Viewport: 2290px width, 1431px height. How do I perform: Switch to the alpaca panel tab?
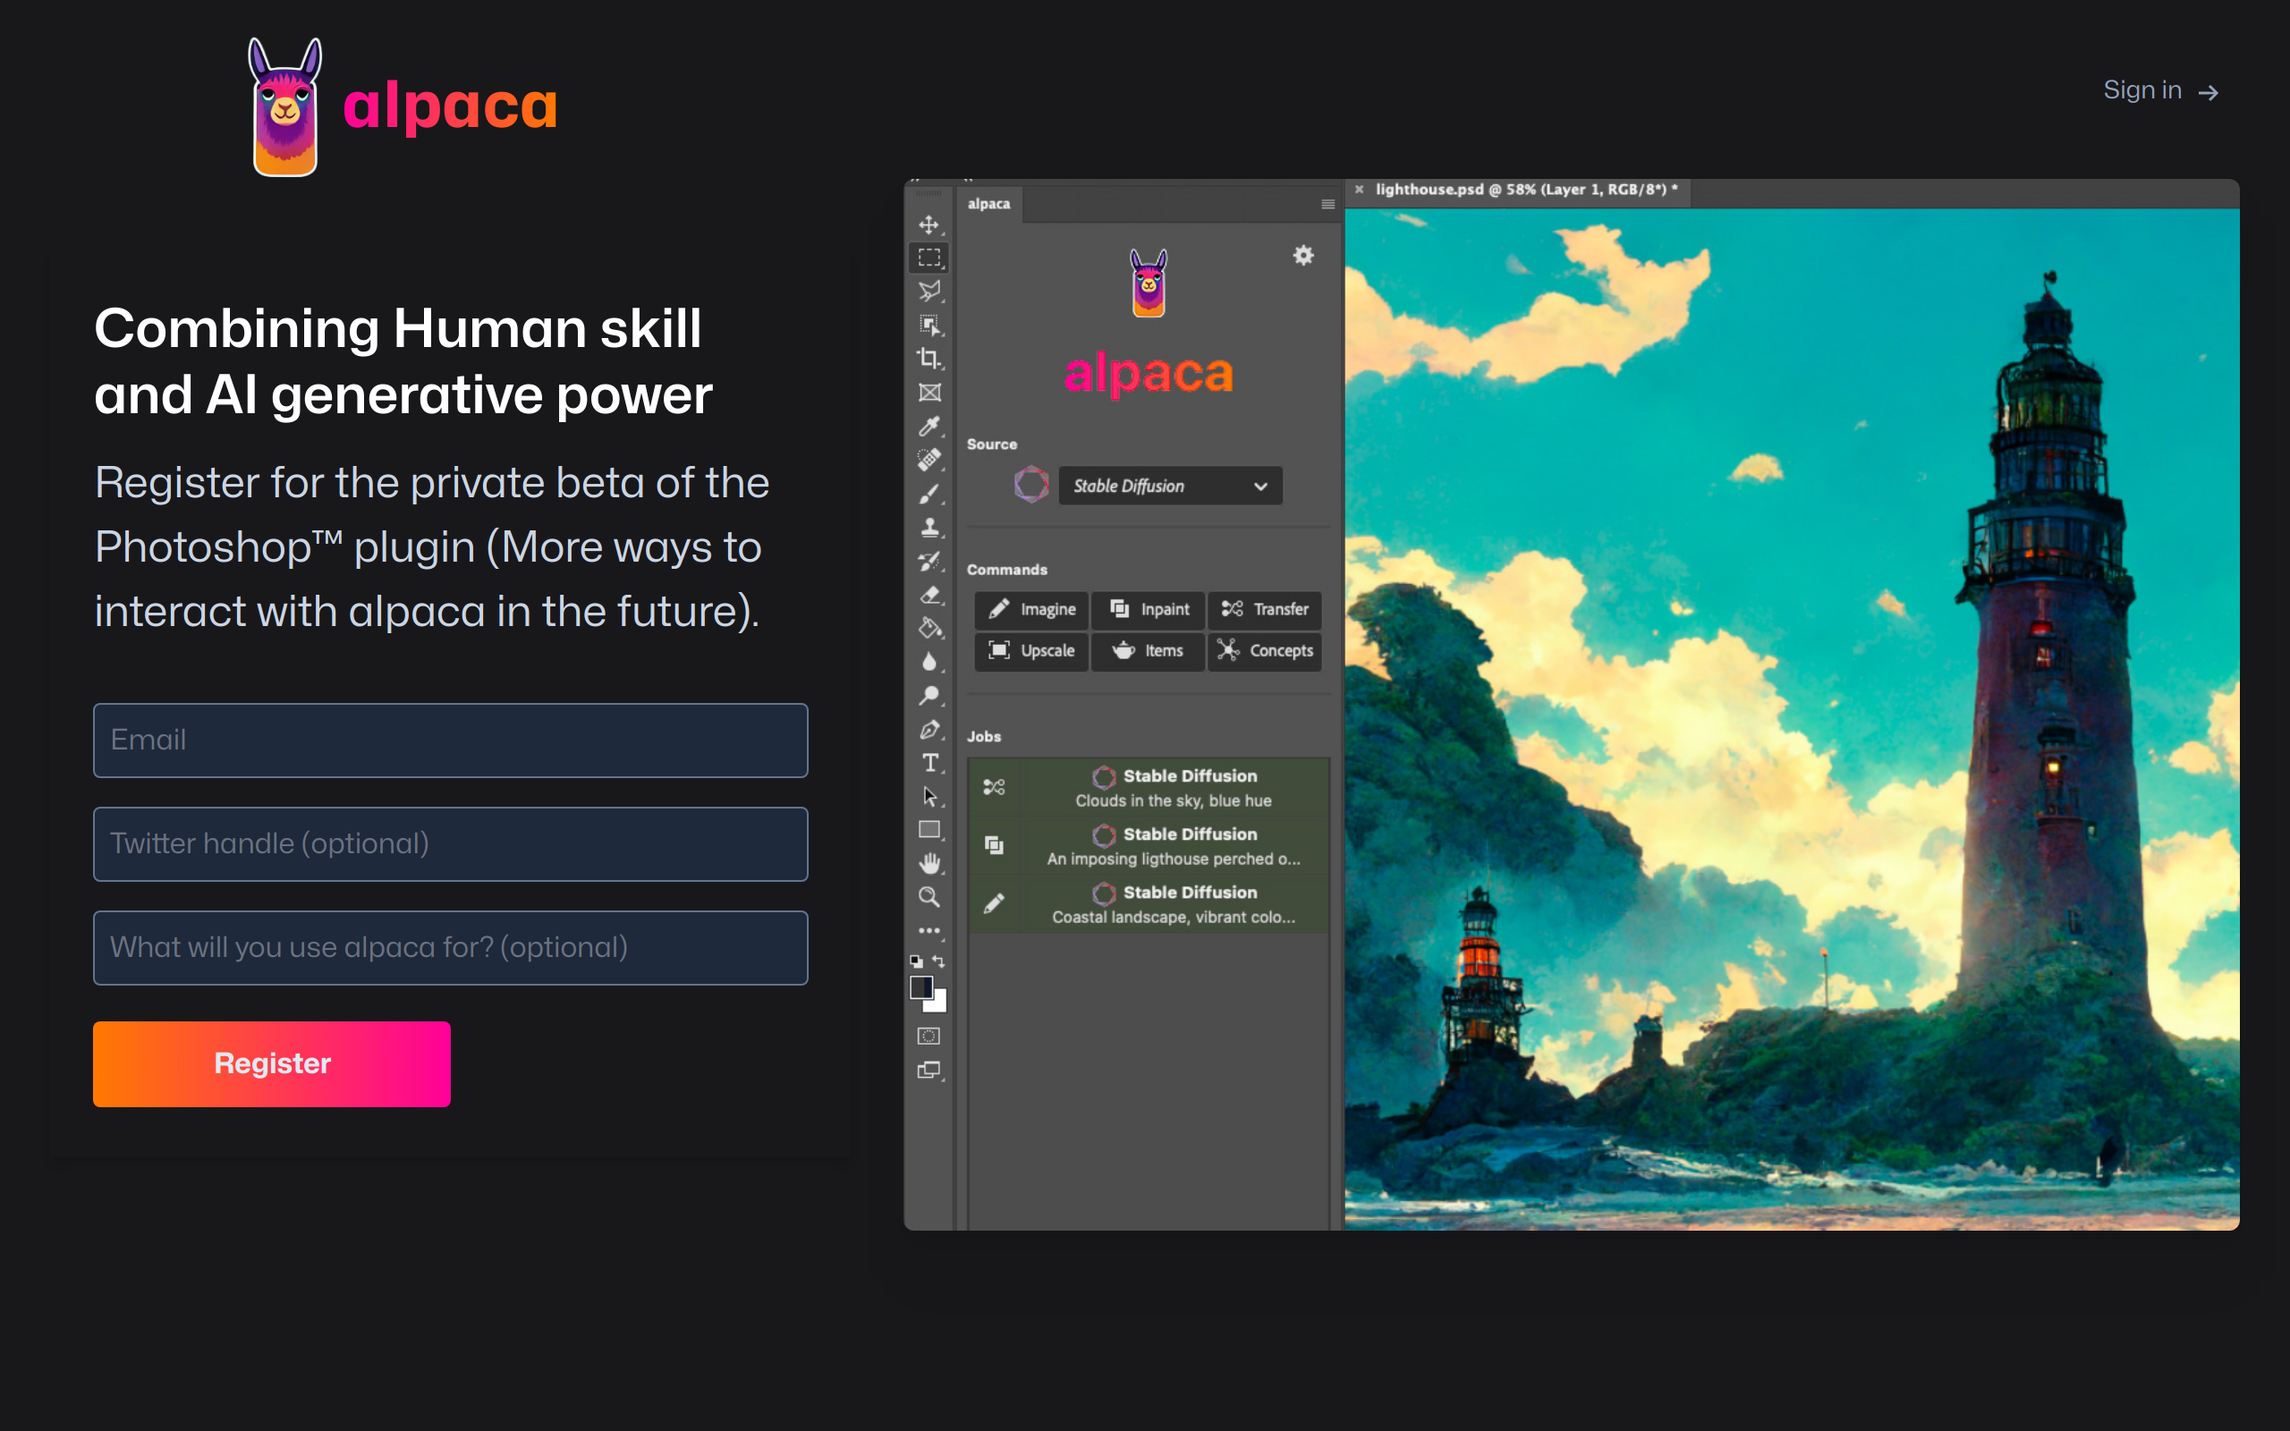click(x=988, y=205)
